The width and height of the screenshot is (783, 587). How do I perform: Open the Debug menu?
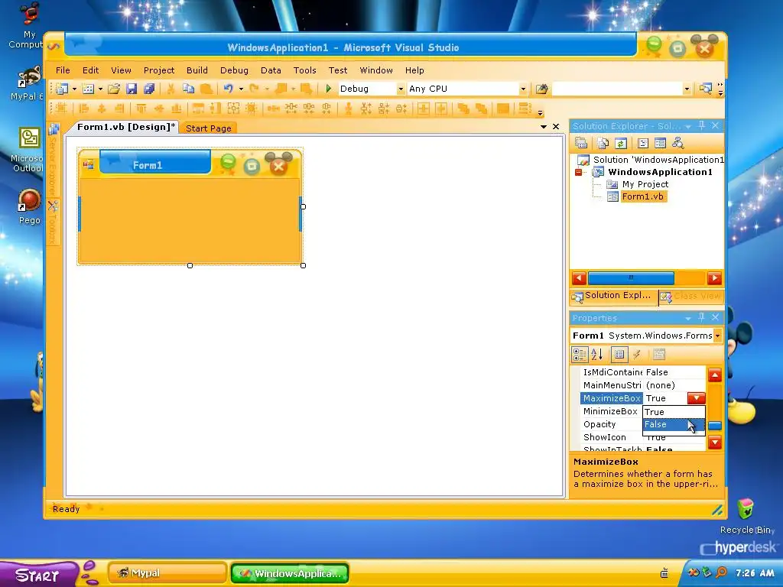tap(234, 70)
